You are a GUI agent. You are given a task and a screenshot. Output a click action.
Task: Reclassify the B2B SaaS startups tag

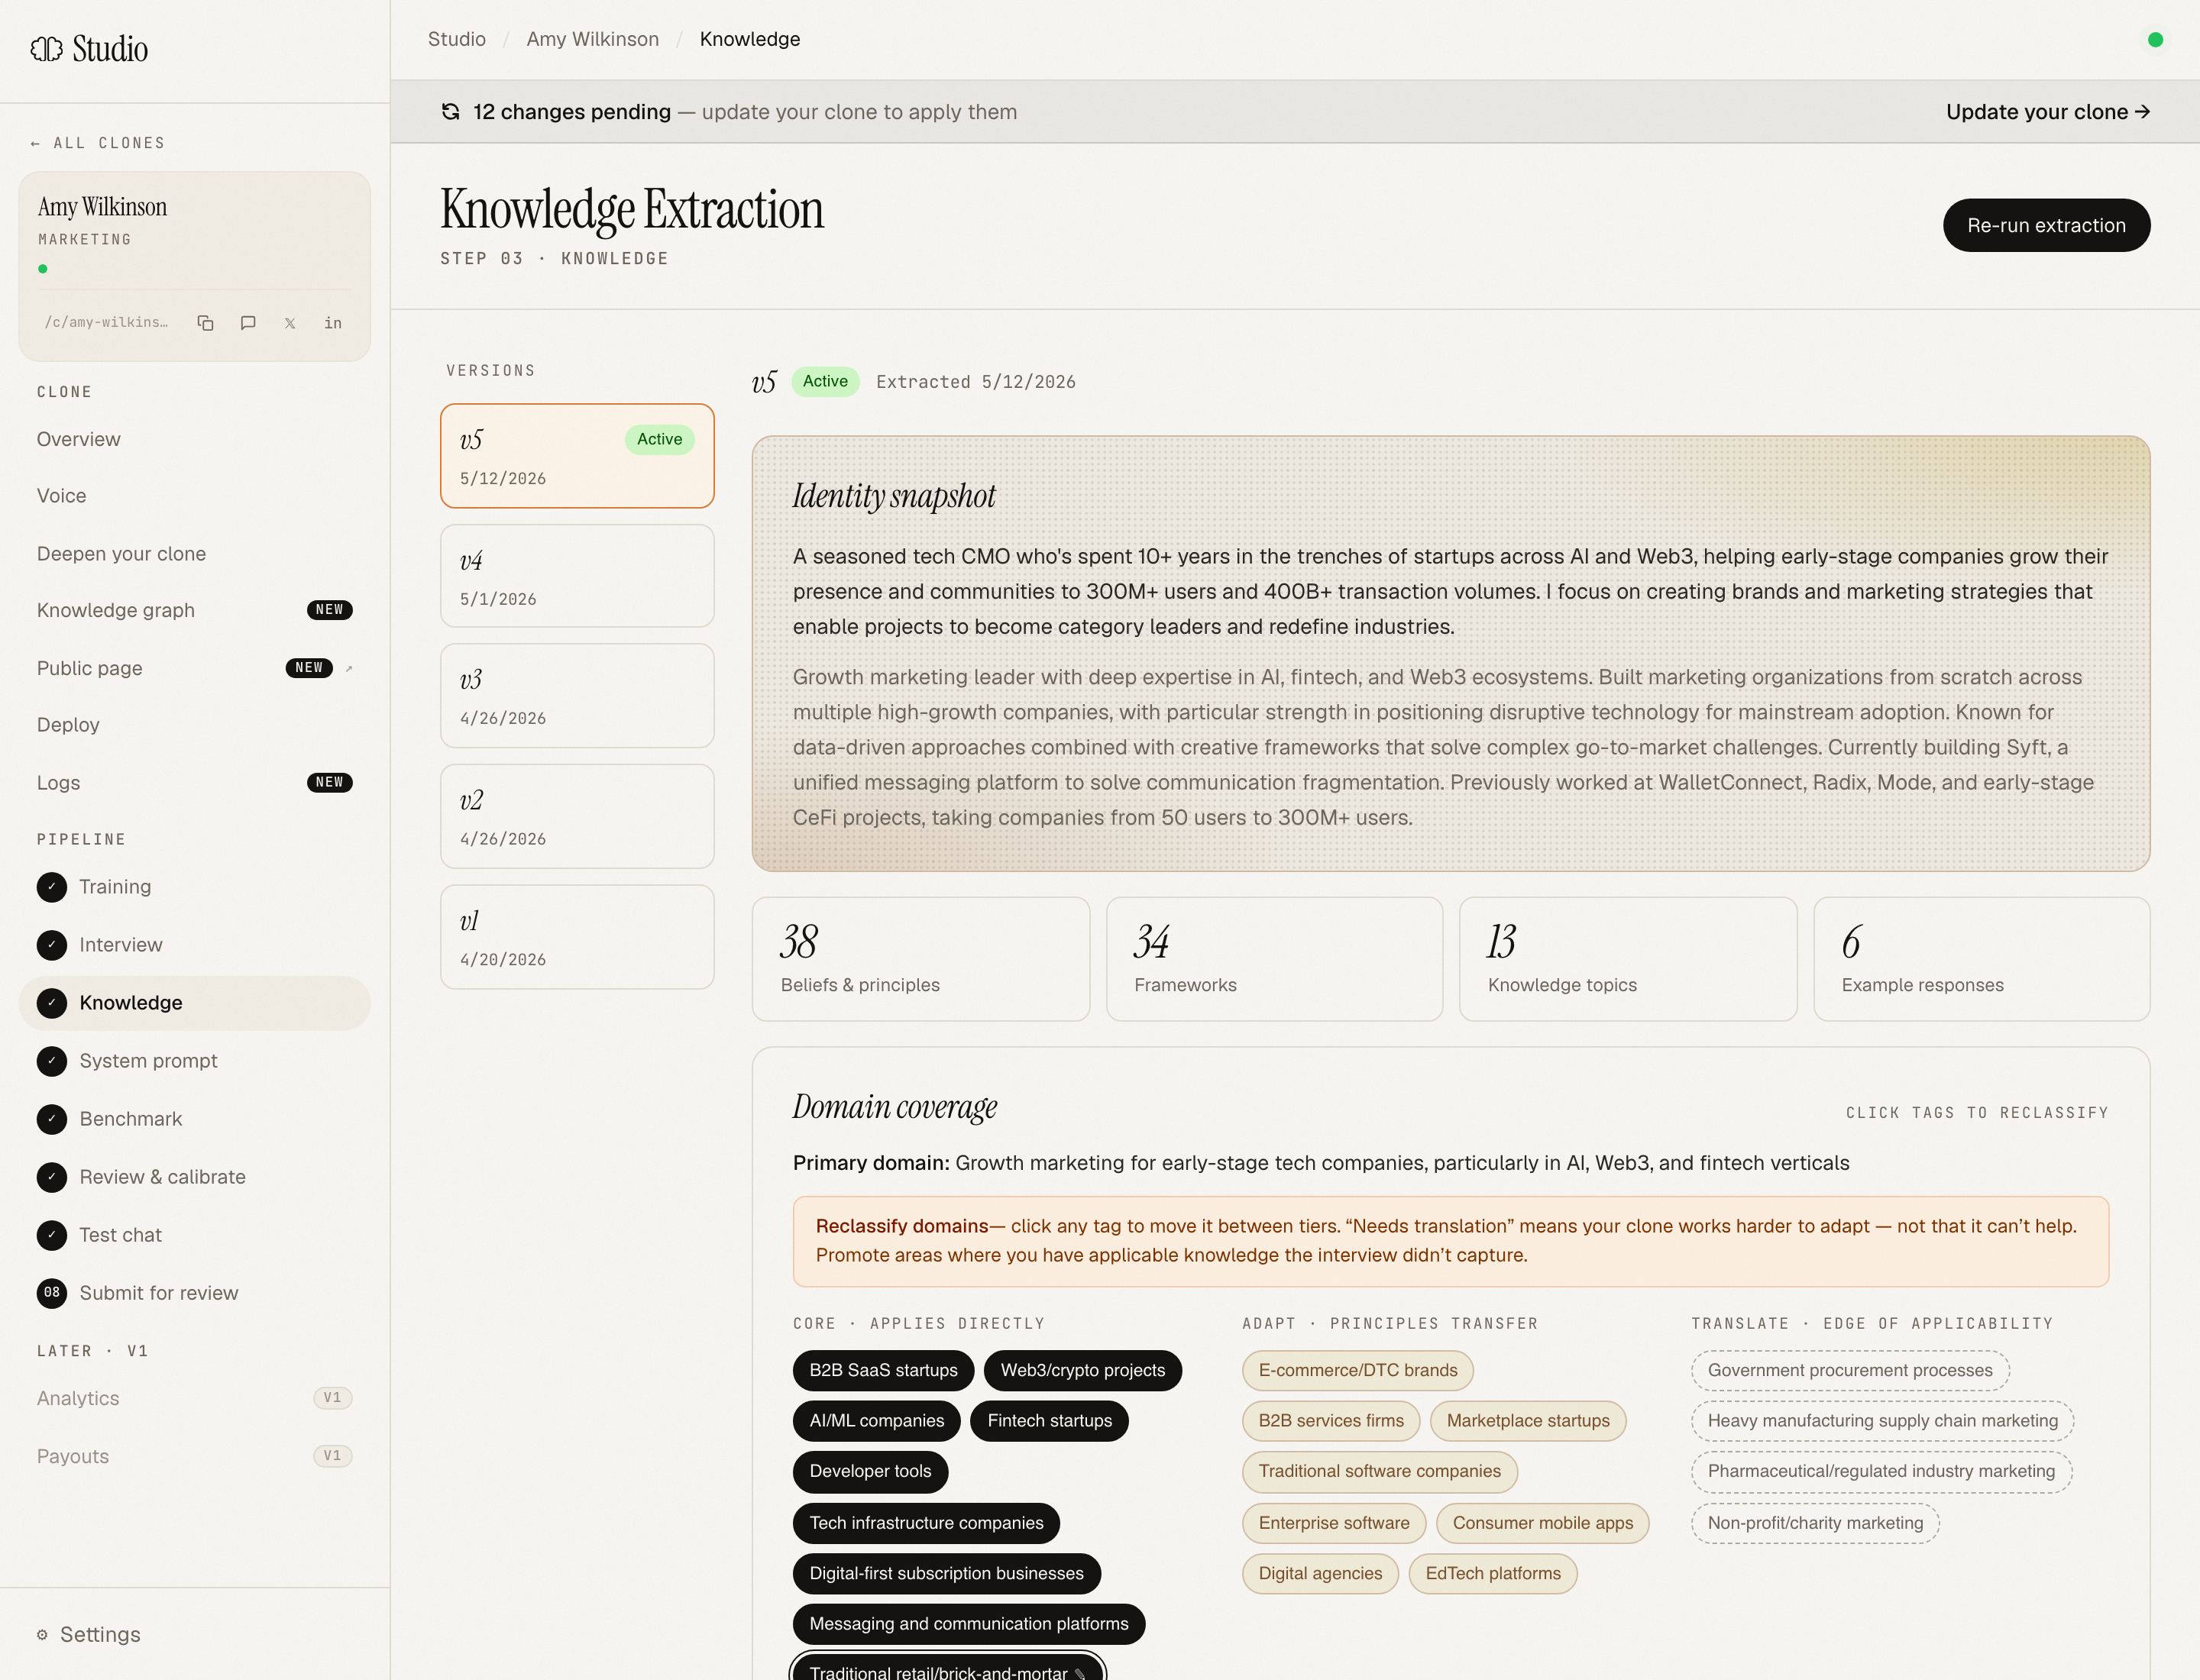tap(883, 1370)
